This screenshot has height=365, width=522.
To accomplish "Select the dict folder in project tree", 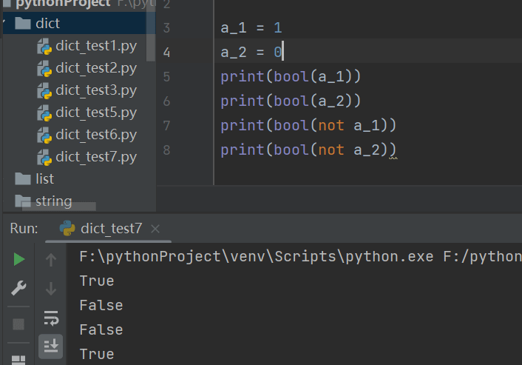I will [47, 24].
